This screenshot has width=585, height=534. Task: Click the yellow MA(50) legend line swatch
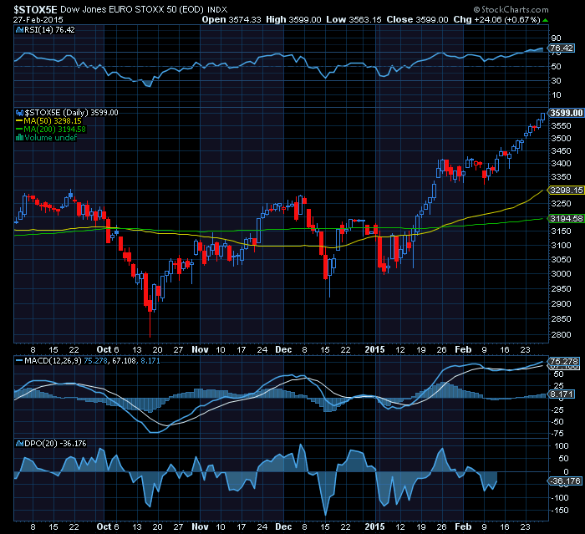coord(19,121)
